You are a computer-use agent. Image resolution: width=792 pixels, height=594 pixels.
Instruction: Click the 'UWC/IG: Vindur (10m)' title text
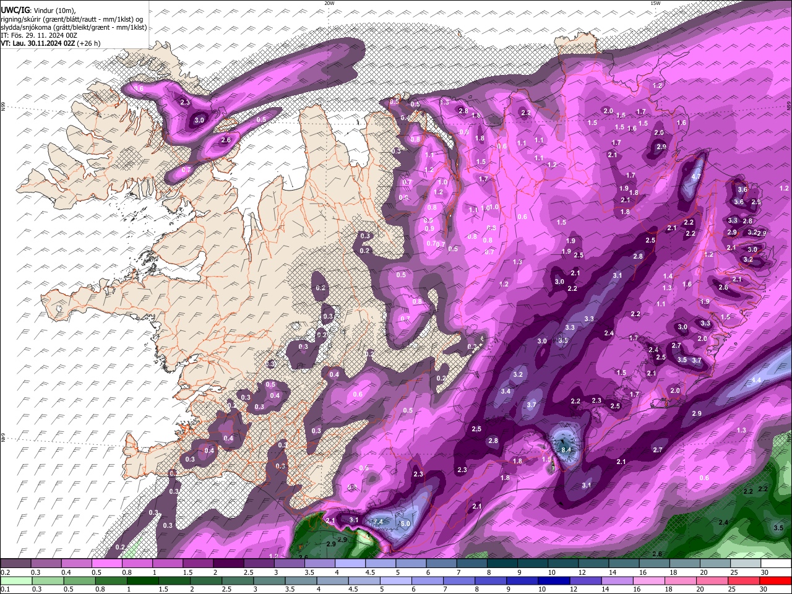click(39, 11)
